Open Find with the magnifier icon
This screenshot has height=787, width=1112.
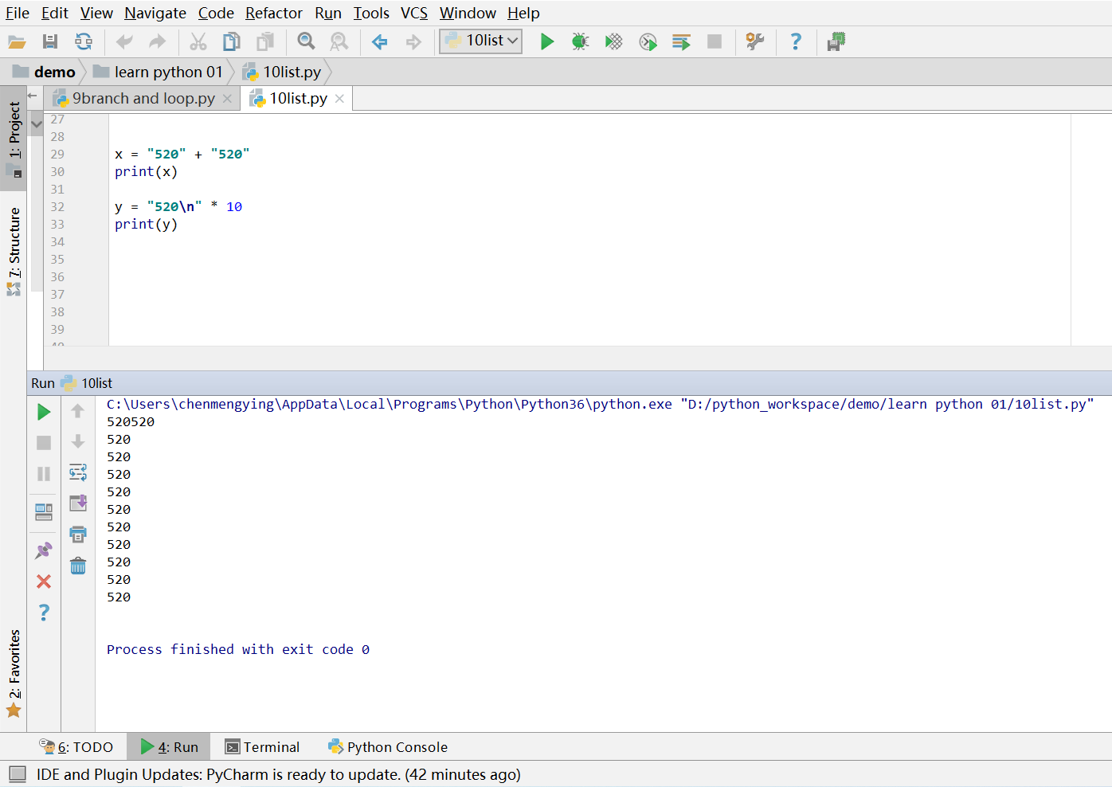306,41
